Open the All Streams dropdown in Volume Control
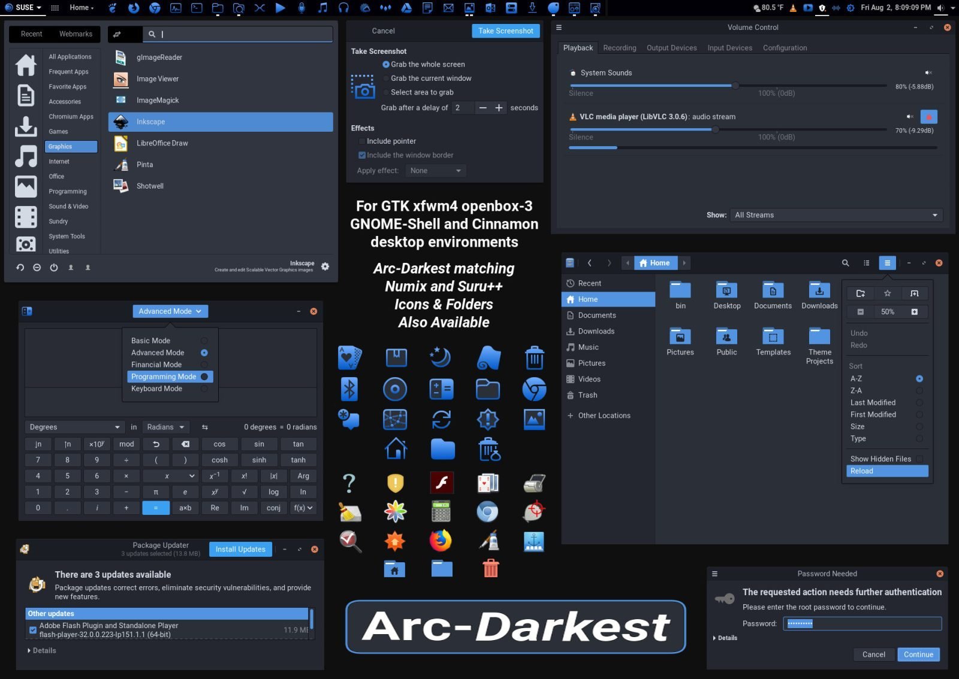Image resolution: width=959 pixels, height=679 pixels. pos(836,215)
